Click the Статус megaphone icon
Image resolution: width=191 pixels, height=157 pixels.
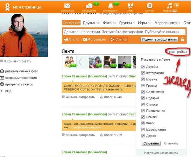(66, 39)
